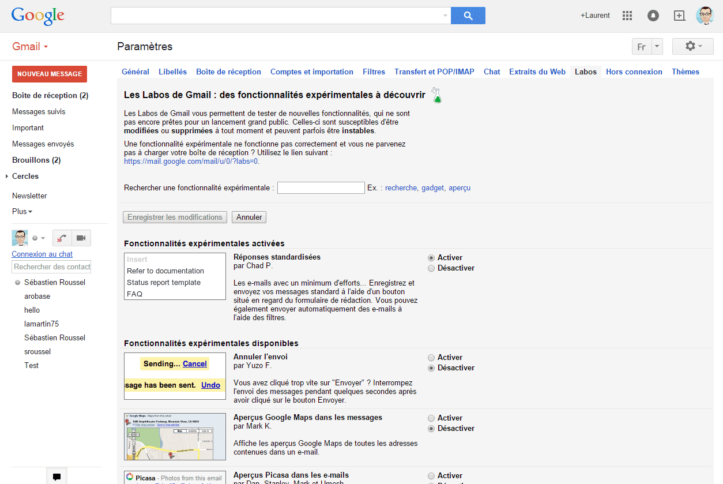Click the Annuler button beside Enregistrer
Image resolution: width=723 pixels, height=484 pixels.
249,217
